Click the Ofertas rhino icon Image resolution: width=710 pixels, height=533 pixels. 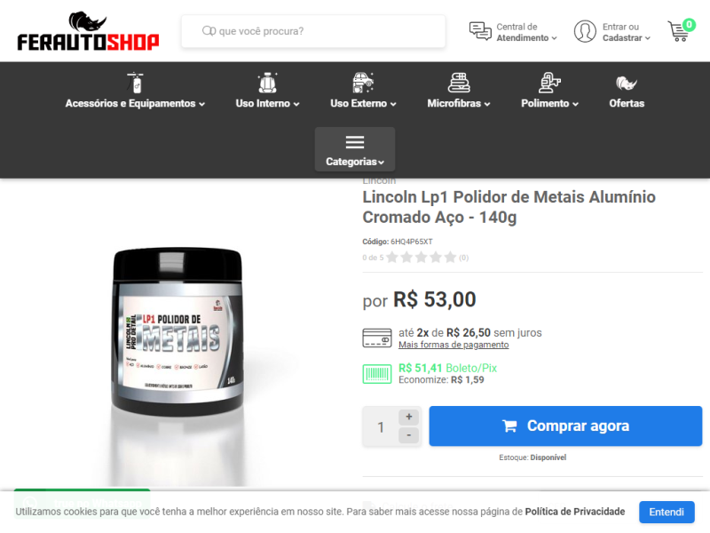(627, 84)
